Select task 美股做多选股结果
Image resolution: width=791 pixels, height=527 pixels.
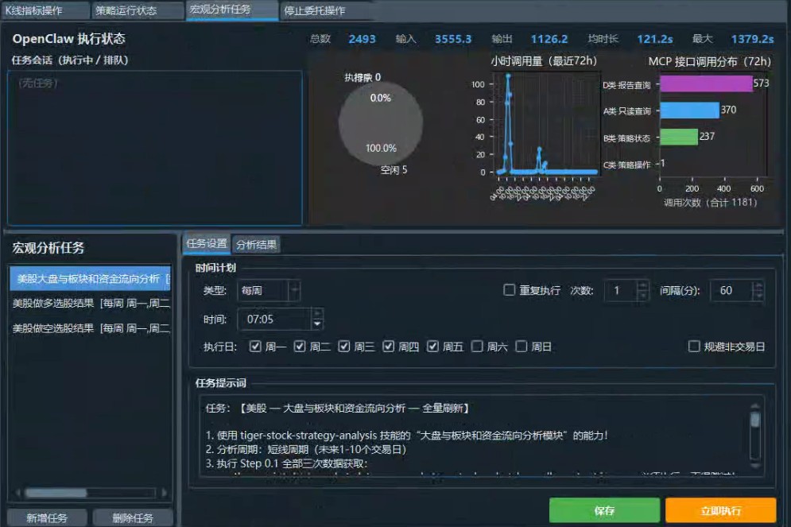click(90, 303)
